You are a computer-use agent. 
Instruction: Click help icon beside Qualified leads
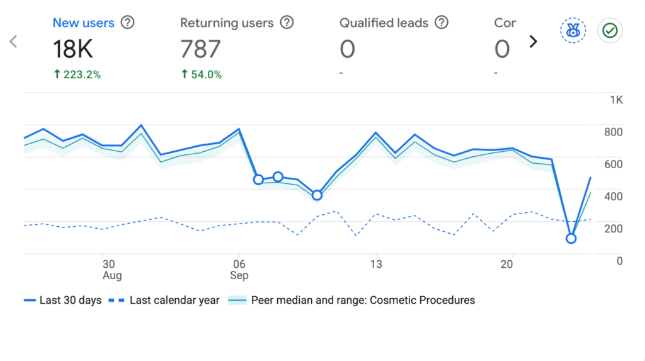[x=442, y=23]
